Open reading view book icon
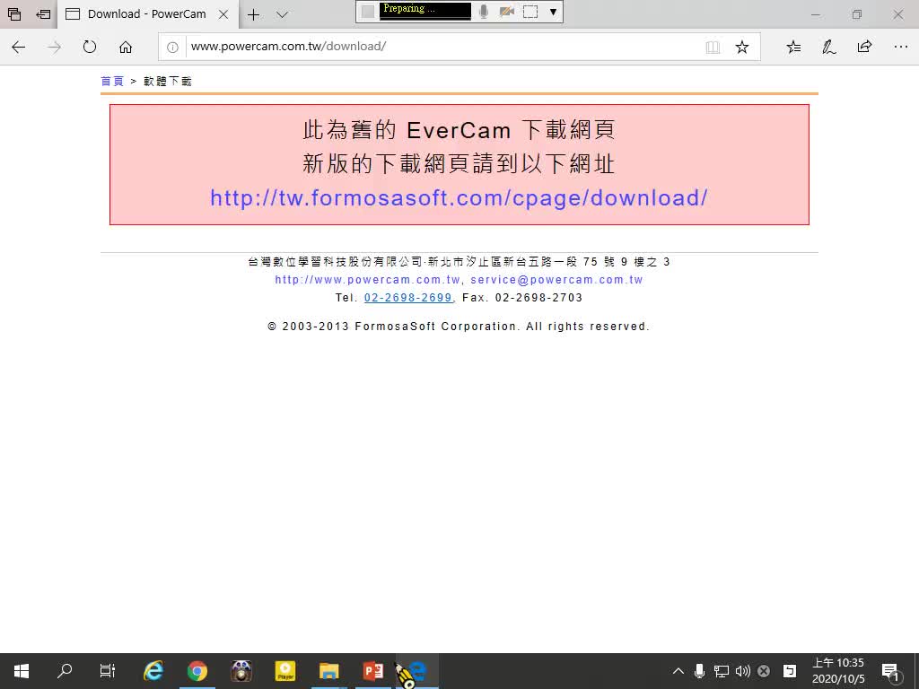The width and height of the screenshot is (919, 689). tap(713, 48)
